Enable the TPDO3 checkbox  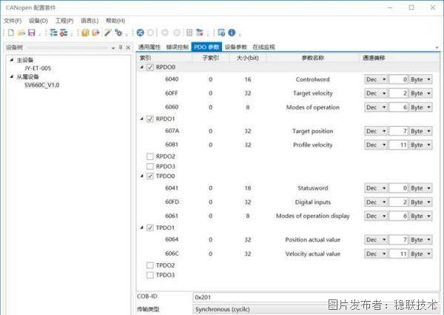[x=150, y=275]
